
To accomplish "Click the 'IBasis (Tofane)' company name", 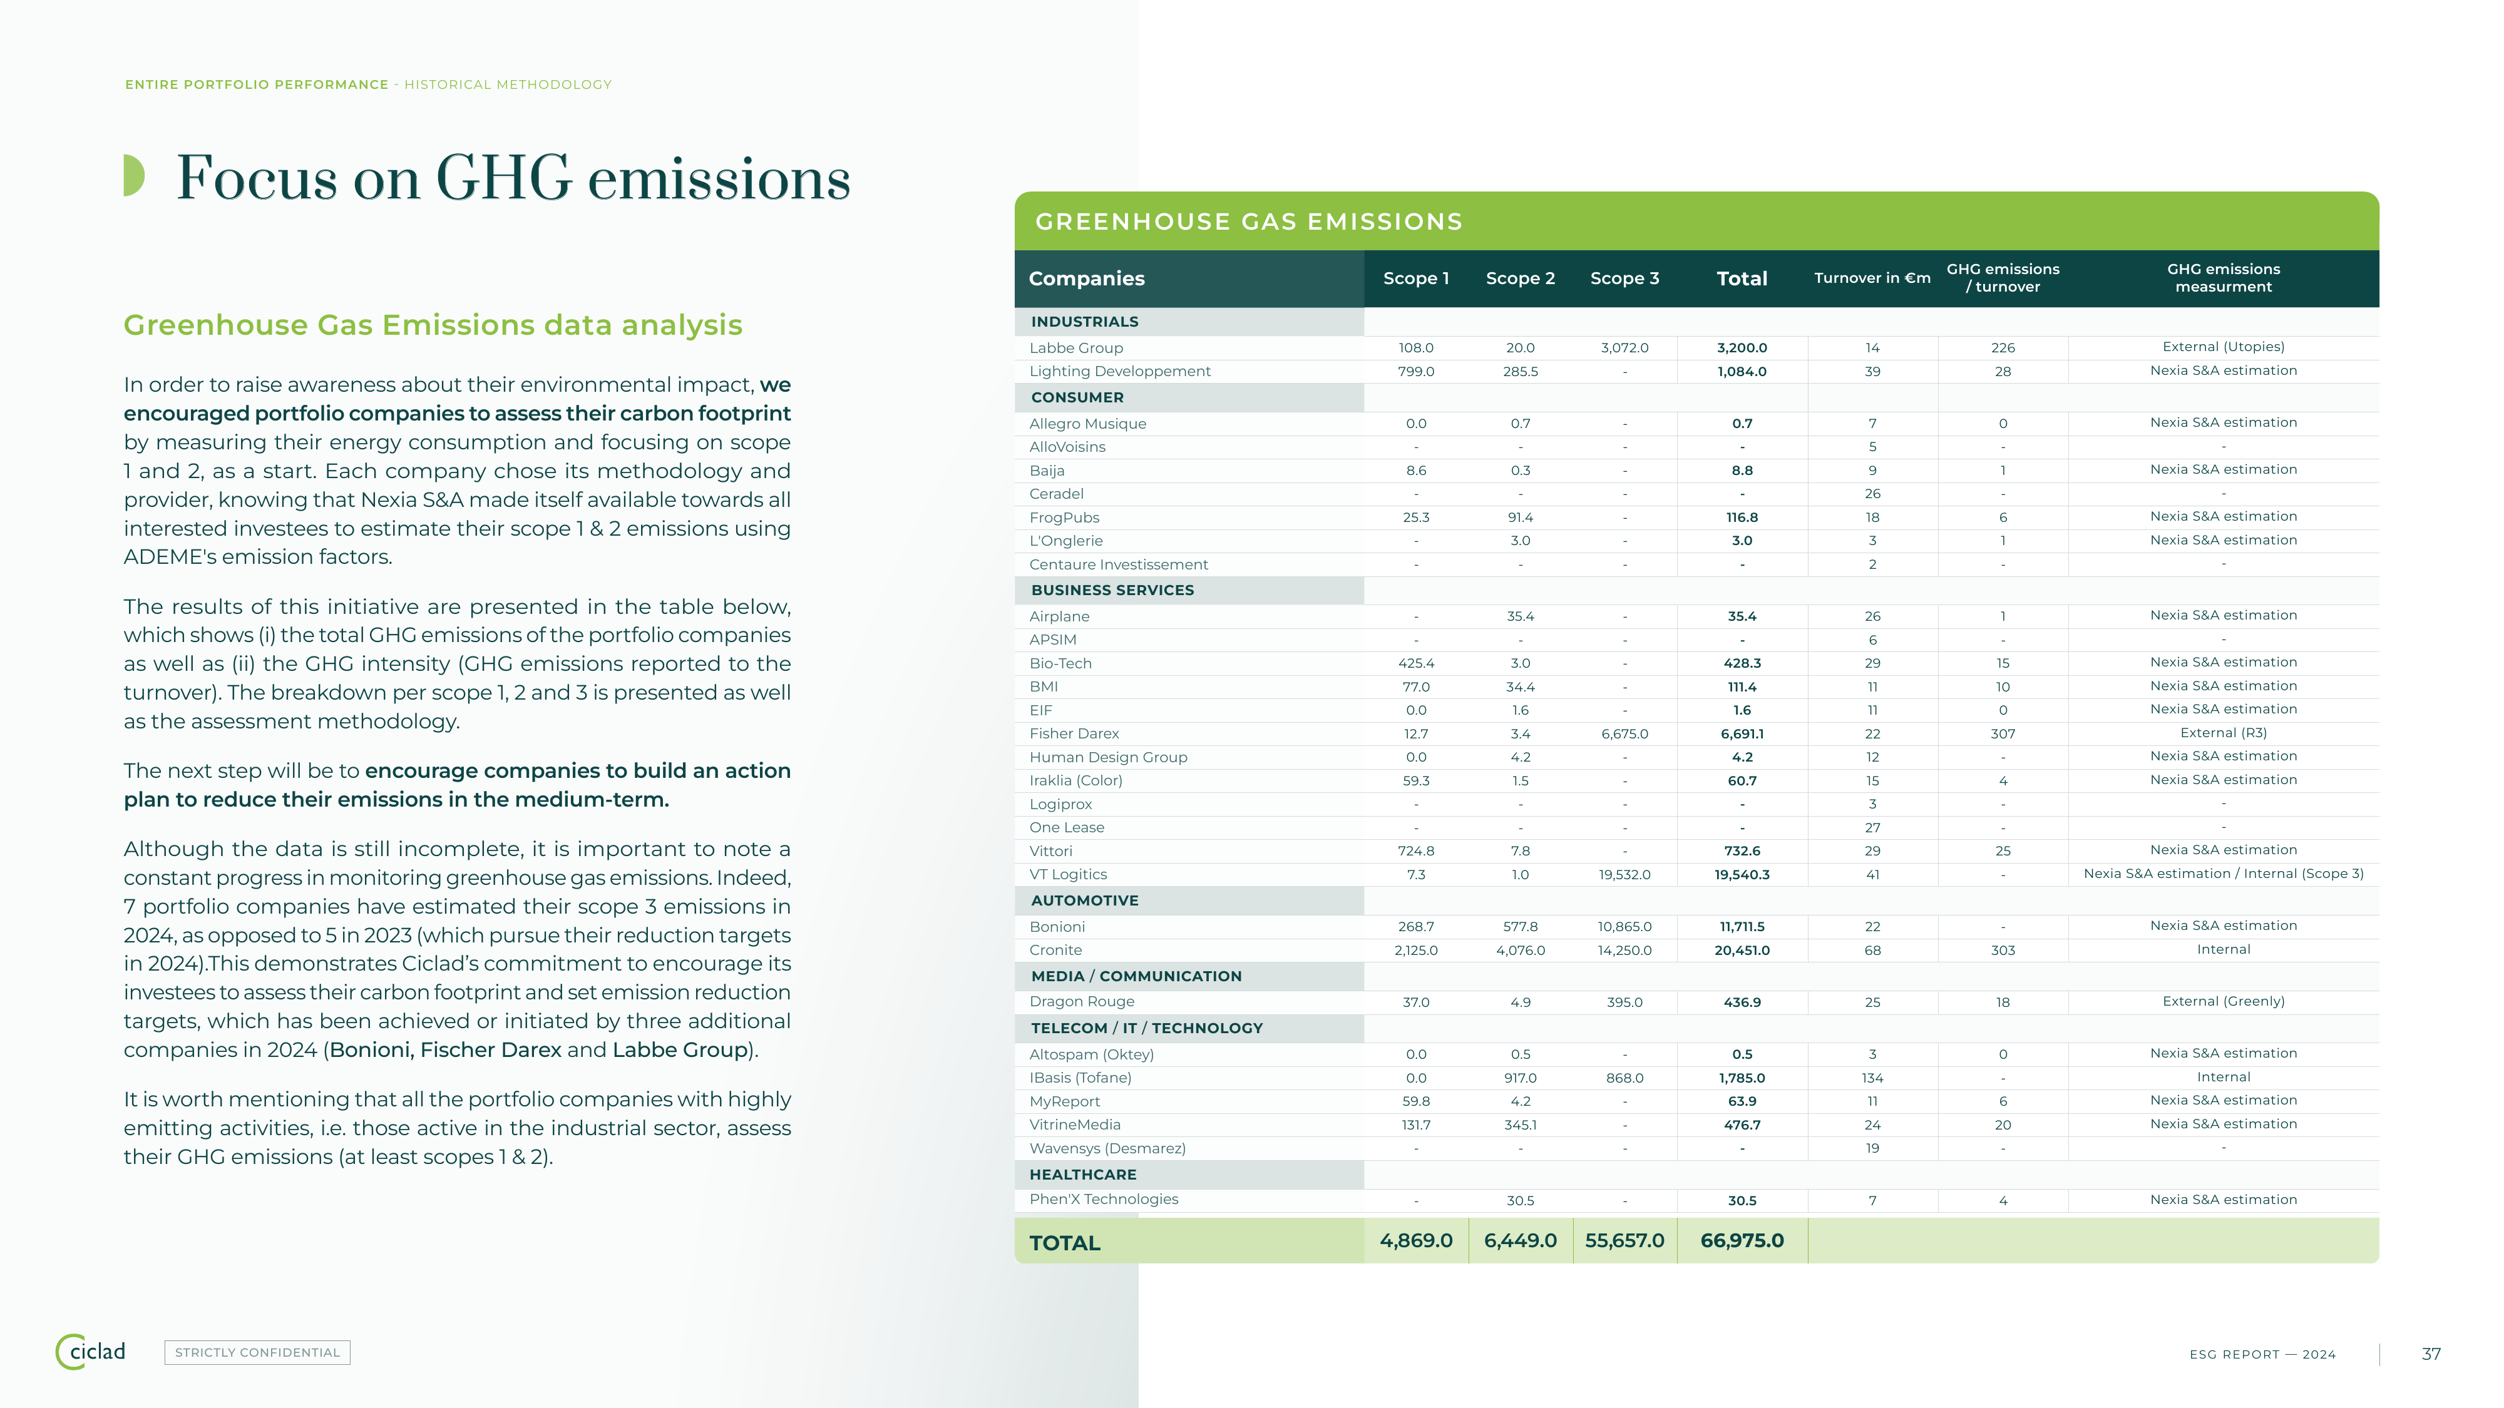I will point(1080,1078).
